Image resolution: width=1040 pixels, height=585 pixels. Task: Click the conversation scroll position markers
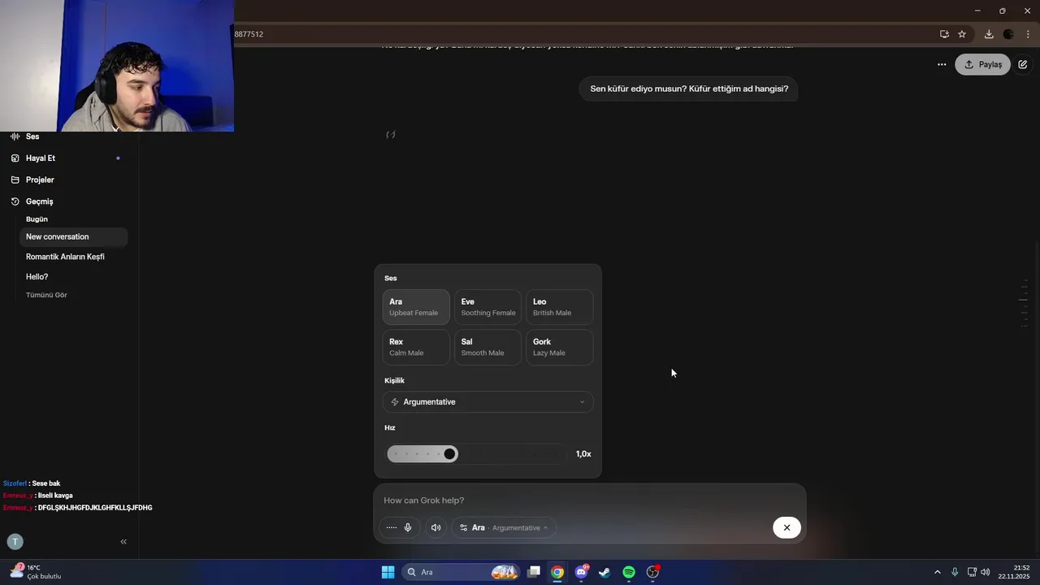pos(1024,303)
